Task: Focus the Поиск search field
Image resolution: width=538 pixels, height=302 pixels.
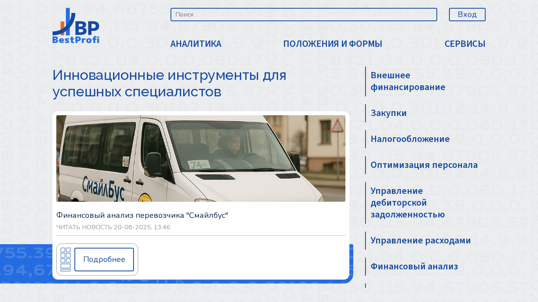Action: pyautogui.click(x=304, y=15)
